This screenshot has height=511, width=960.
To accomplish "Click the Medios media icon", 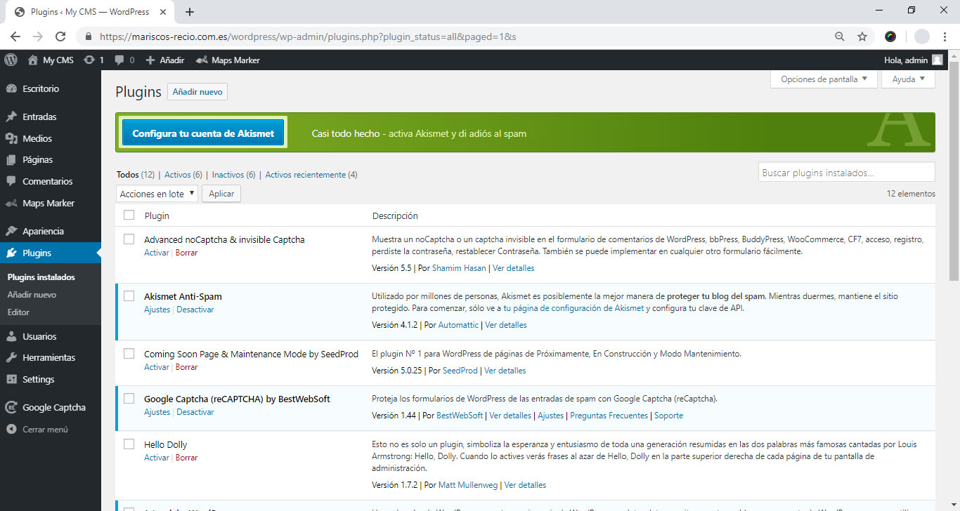I will pyautogui.click(x=11, y=139).
